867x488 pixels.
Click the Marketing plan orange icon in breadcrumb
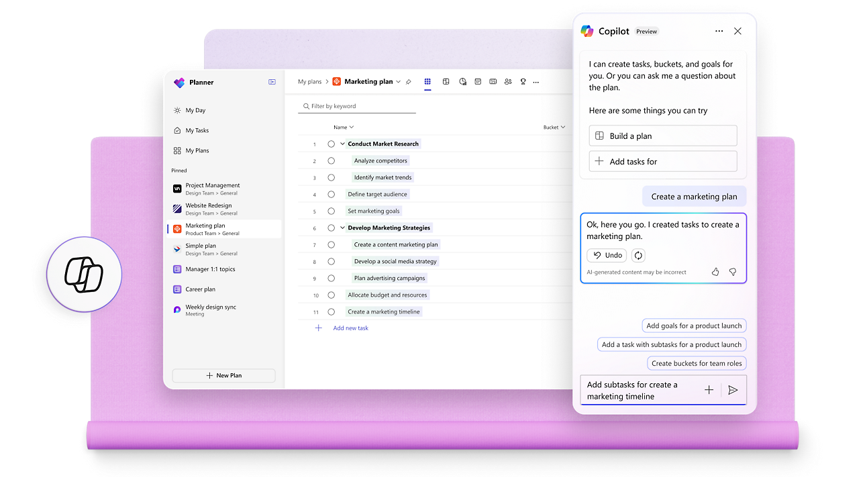point(337,82)
